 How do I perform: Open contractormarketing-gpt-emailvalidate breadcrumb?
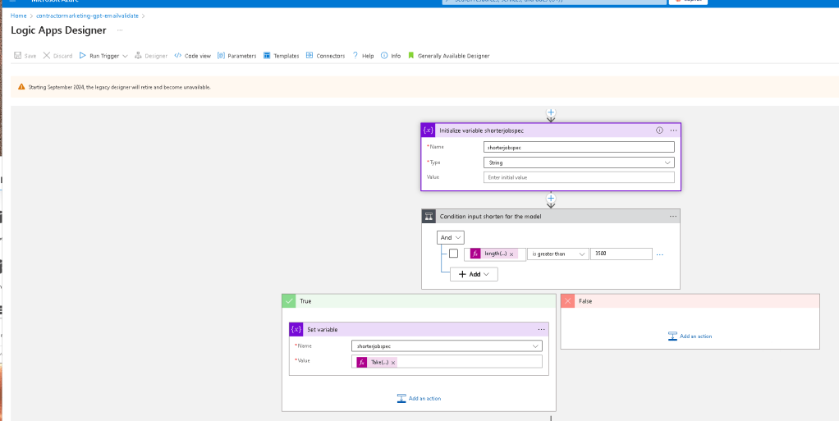tap(87, 16)
